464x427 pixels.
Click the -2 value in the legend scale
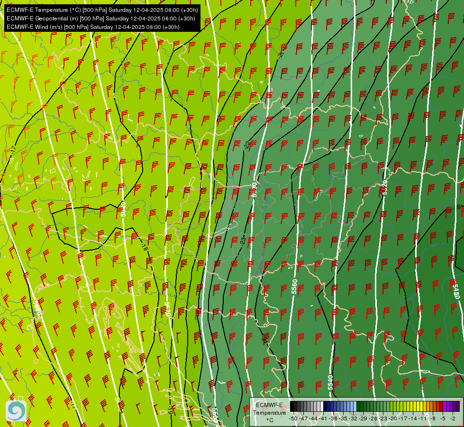coord(453,418)
